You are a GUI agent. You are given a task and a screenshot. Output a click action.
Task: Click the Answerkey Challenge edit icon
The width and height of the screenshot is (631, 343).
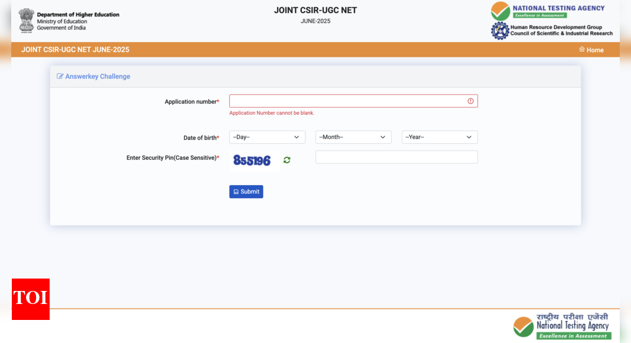point(60,76)
